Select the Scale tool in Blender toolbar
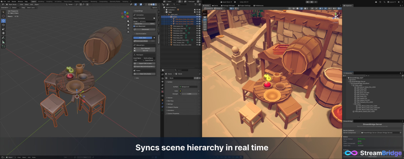The height and width of the screenshot is (159, 404). 3,29
